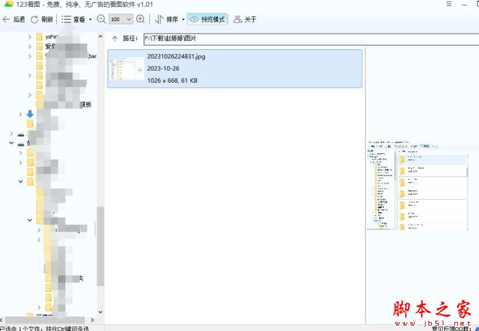Click the tree vertical scrollbar thumb

tap(101, 246)
